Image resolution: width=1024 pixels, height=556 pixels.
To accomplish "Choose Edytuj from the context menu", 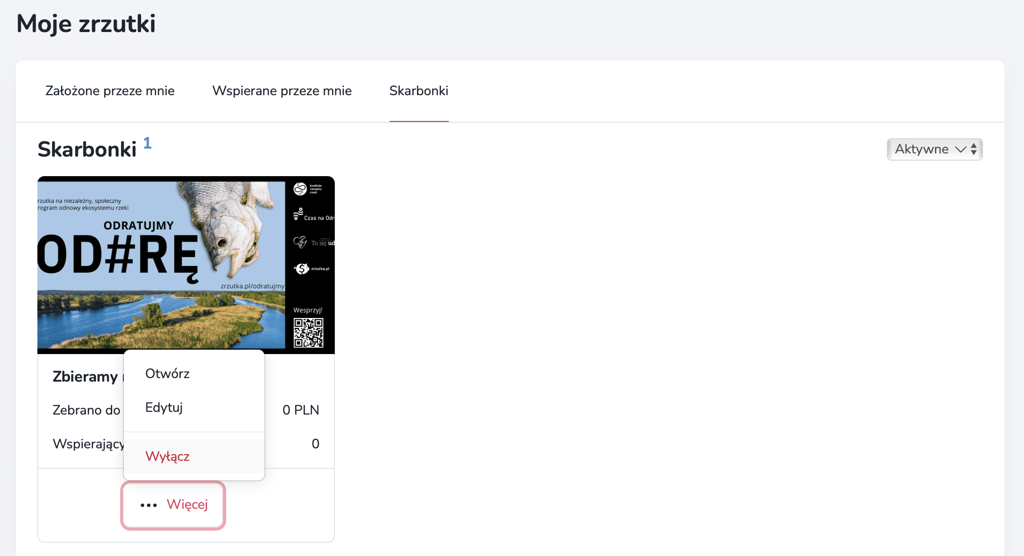I will [194, 407].
